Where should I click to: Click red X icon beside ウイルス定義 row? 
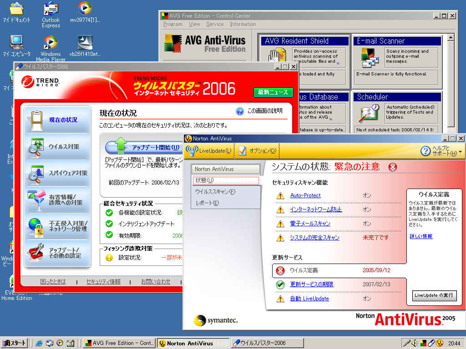(280, 270)
